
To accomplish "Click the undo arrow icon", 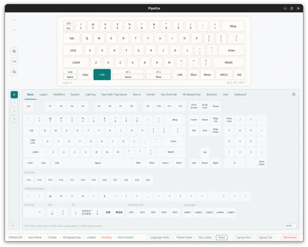I will point(14,20).
